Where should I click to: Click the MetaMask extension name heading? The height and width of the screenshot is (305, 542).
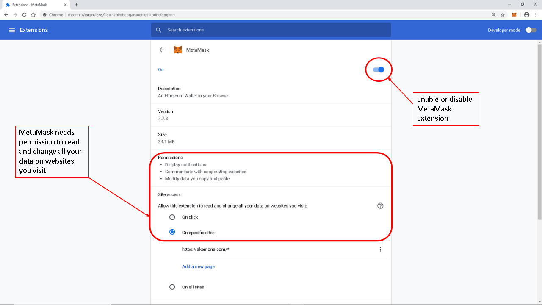click(198, 50)
